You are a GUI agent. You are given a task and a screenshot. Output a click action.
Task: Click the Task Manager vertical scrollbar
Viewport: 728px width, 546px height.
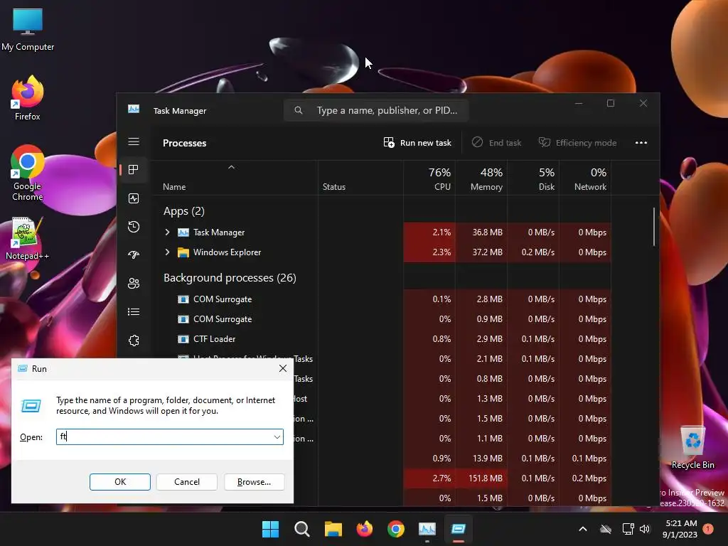[654, 227]
